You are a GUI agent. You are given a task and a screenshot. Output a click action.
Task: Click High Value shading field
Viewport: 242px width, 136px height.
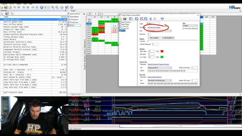pyautogui.click(x=151, y=51)
